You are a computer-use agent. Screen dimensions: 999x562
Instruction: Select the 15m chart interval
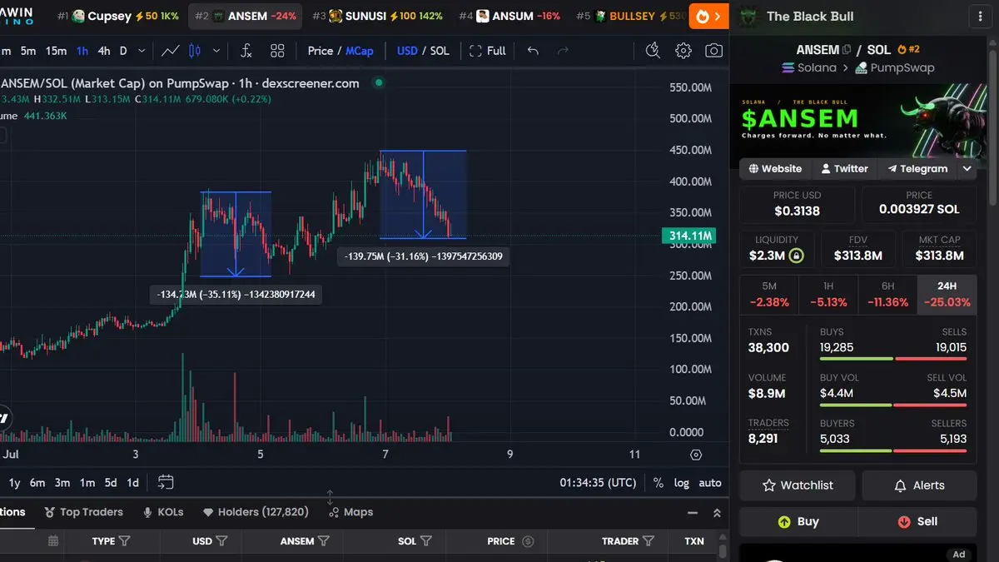[56, 51]
